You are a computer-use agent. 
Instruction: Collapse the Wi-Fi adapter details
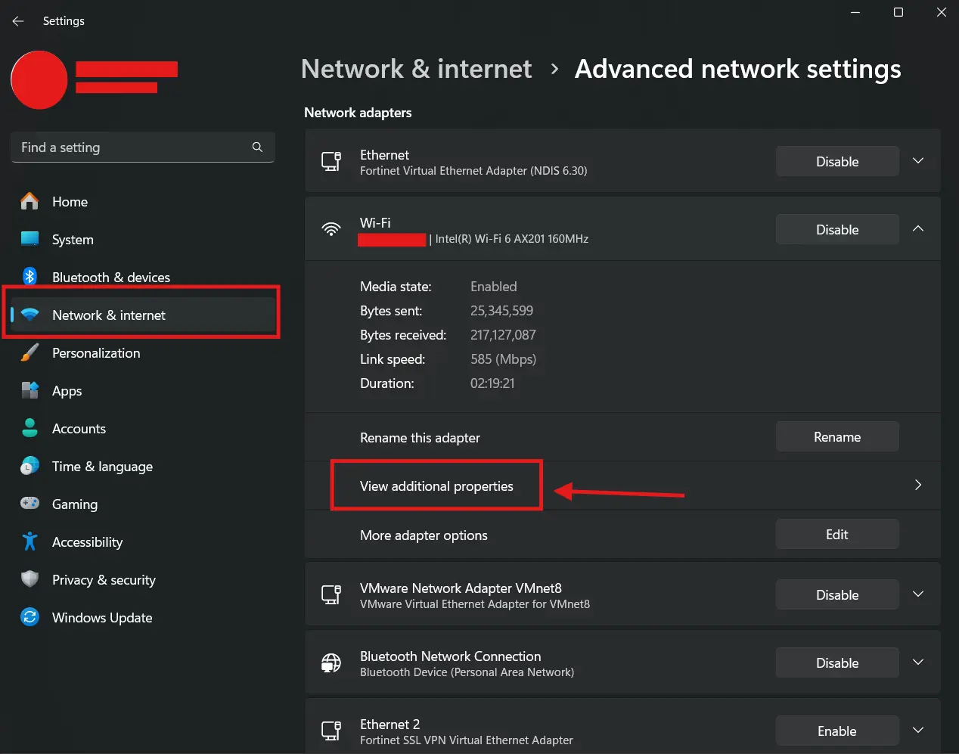click(x=918, y=229)
